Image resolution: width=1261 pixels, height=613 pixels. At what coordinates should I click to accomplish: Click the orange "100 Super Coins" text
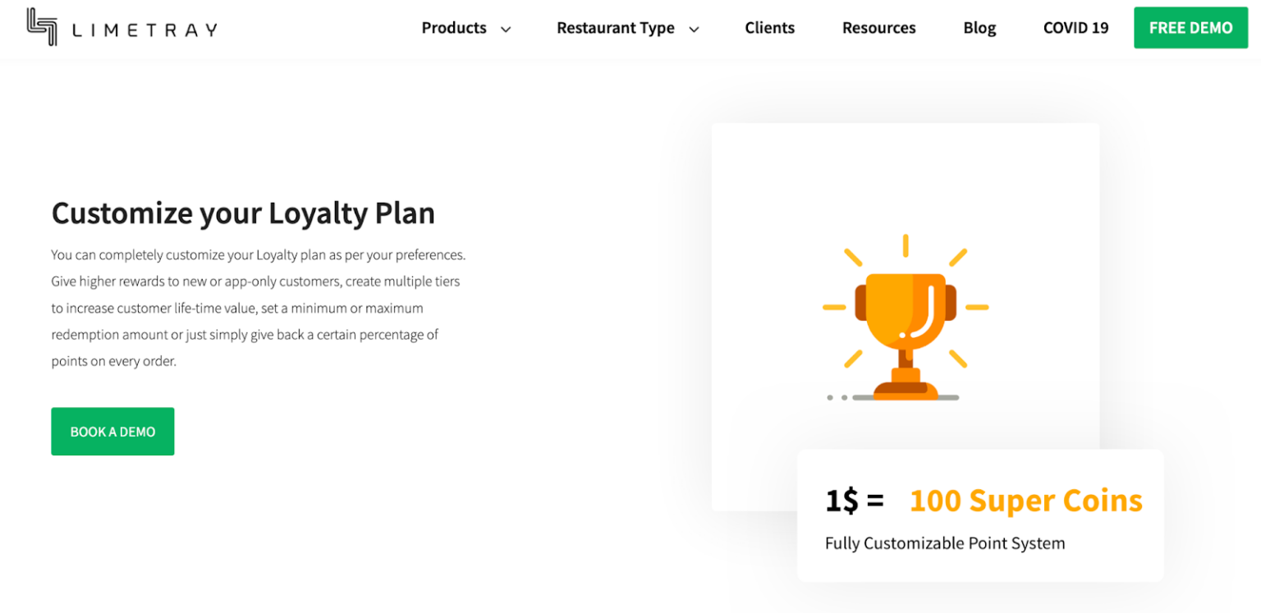tap(1025, 501)
